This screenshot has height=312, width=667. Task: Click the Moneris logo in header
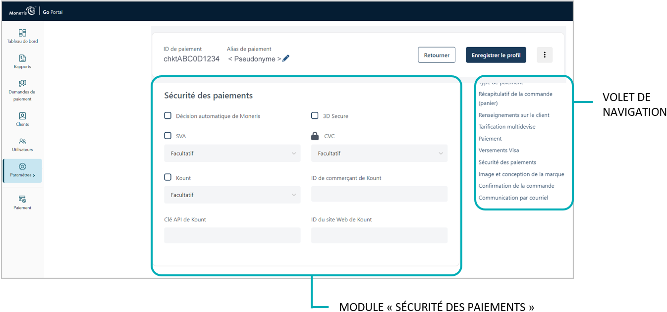pyautogui.click(x=22, y=11)
